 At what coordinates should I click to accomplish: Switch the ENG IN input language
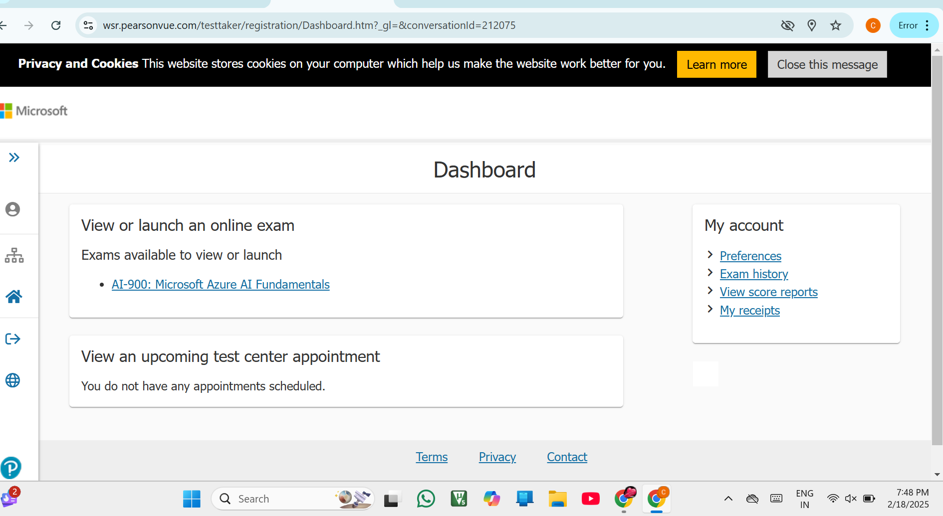pyautogui.click(x=804, y=499)
